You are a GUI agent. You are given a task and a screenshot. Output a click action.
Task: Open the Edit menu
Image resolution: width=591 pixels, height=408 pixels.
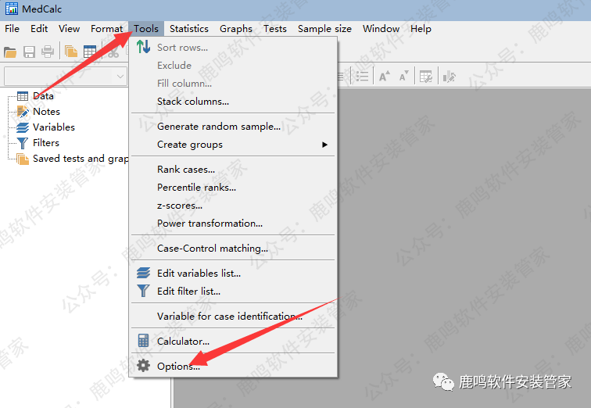(39, 29)
